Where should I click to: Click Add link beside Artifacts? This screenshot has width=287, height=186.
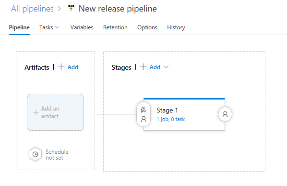[x=73, y=67]
